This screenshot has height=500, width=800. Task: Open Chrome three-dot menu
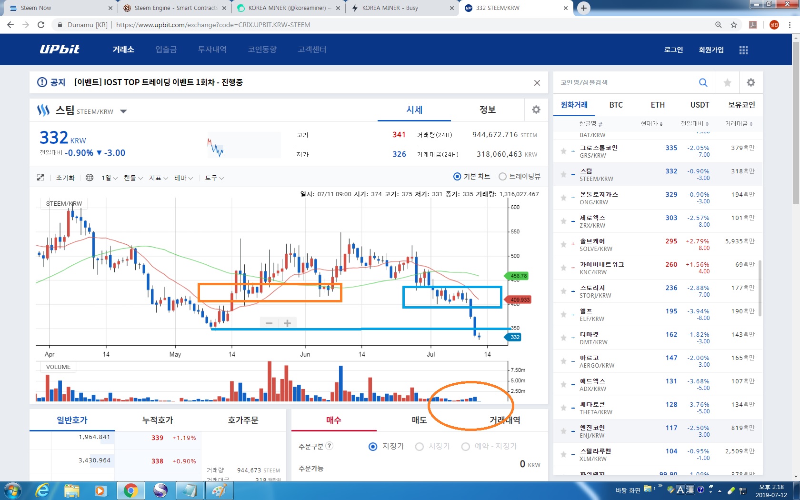point(790,25)
